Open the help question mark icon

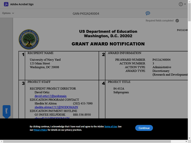coord(181,4)
